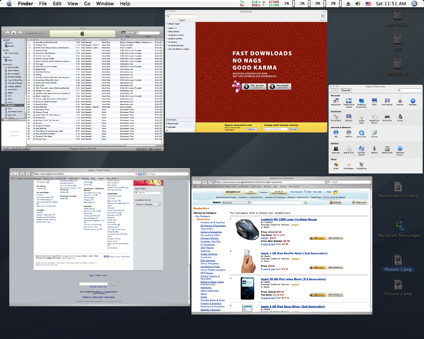Viewport: 424px width, 339px height.
Task: Open Acquisition gear action menu
Action: pyautogui.click(x=168, y=130)
